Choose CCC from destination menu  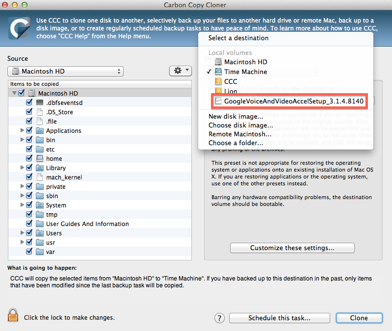pyautogui.click(x=286, y=81)
